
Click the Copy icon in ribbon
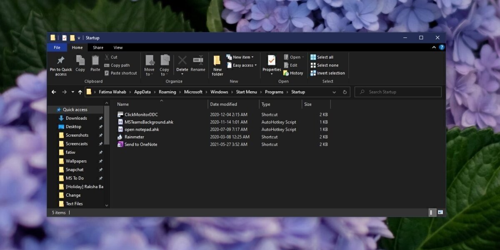coord(80,61)
